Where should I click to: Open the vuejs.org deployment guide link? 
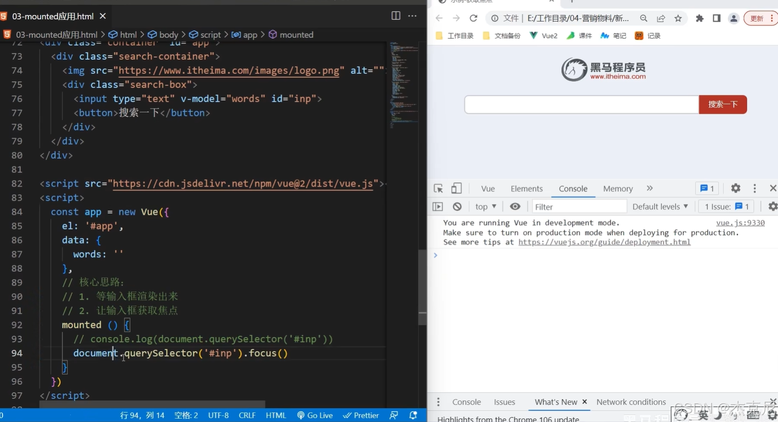604,242
